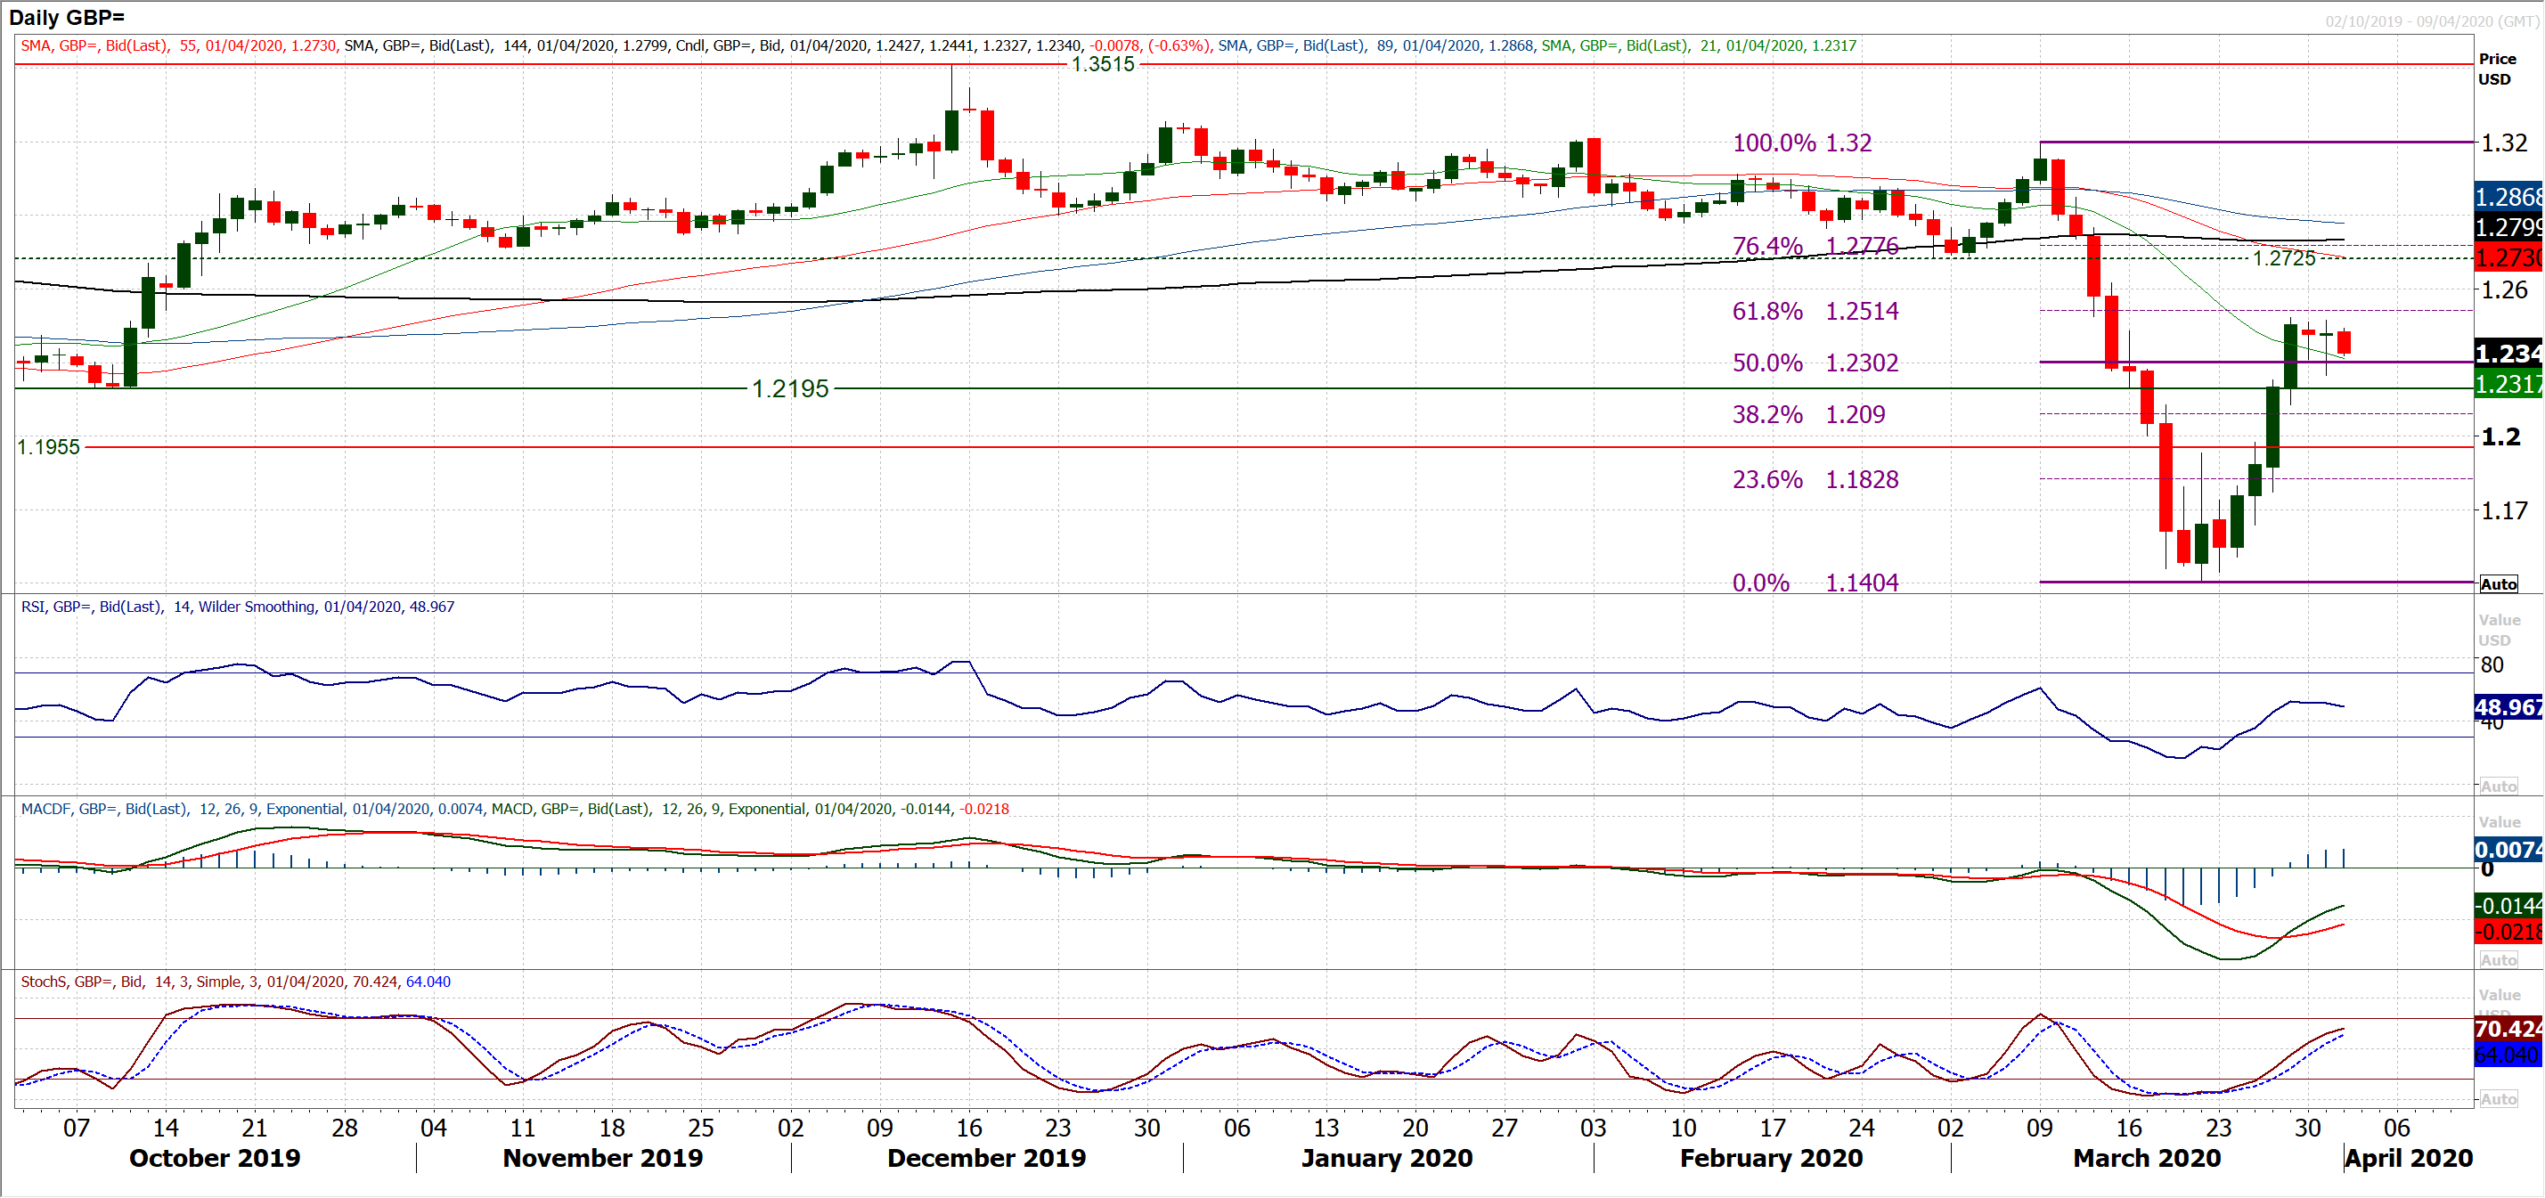
Task: Click the SMA 55 legend entry showing 1.2730
Action: pyautogui.click(x=179, y=45)
